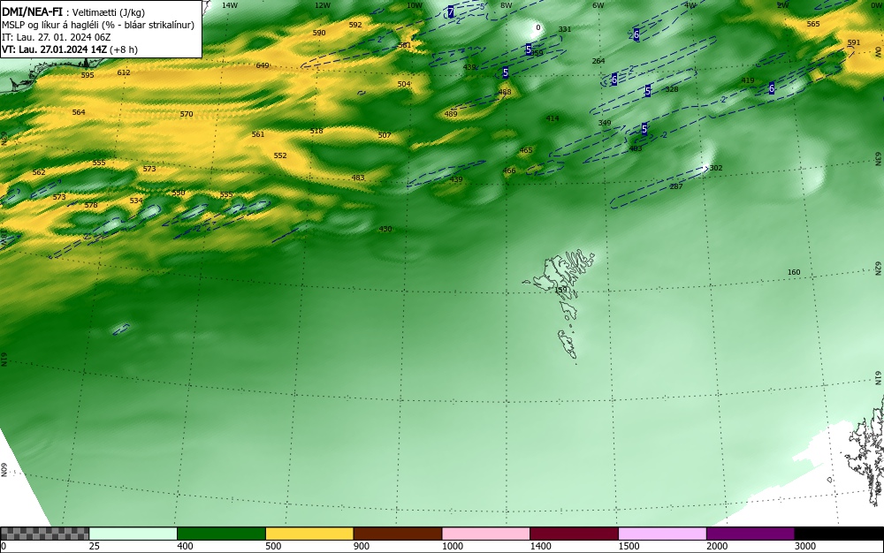The height and width of the screenshot is (553, 884).
Task: Click the map value 414
Action: 552,118
